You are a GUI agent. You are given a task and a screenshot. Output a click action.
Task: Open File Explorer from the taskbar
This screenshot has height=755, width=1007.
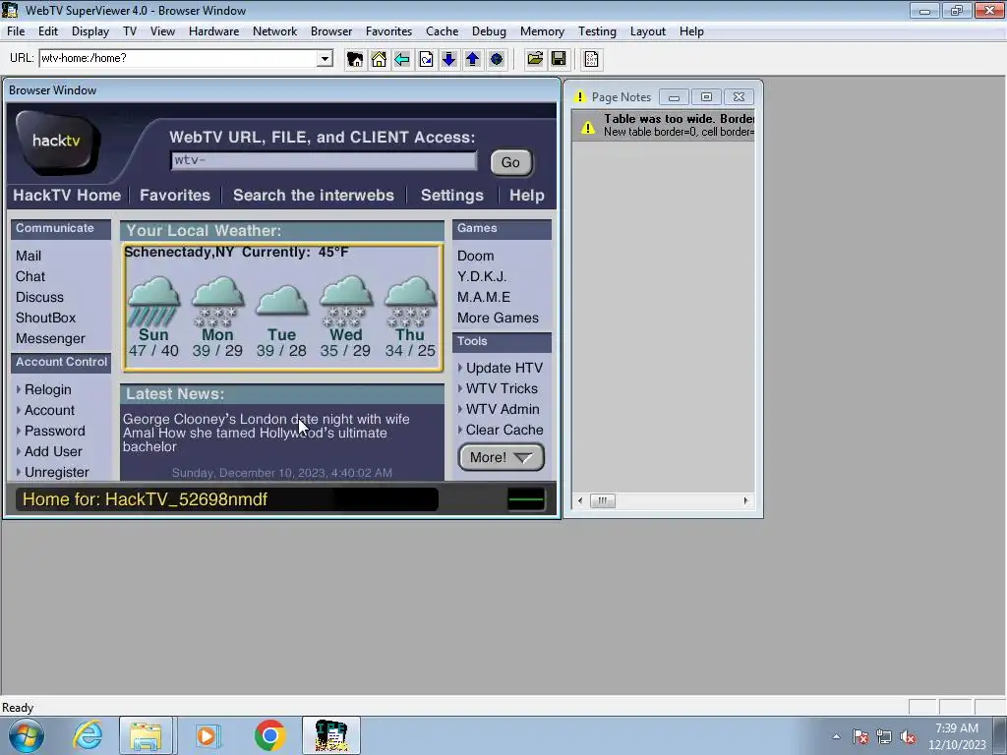pos(146,735)
